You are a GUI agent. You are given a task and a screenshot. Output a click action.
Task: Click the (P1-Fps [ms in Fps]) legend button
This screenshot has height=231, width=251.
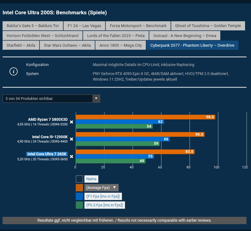point(103,196)
